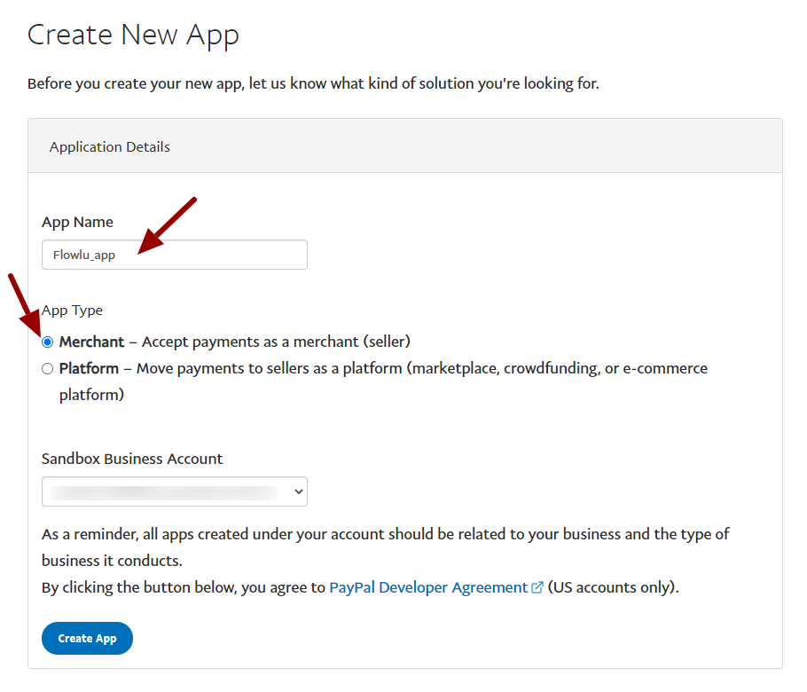
Task: Click the Create App button
Action: [88, 639]
